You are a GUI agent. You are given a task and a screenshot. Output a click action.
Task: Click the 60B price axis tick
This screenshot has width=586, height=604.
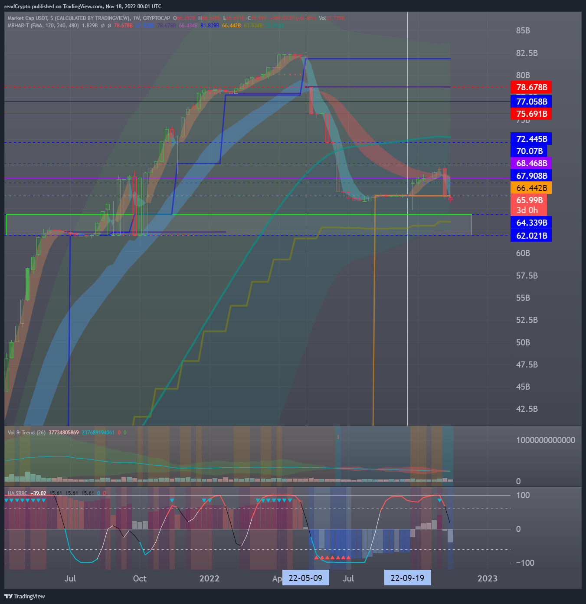pos(523,253)
